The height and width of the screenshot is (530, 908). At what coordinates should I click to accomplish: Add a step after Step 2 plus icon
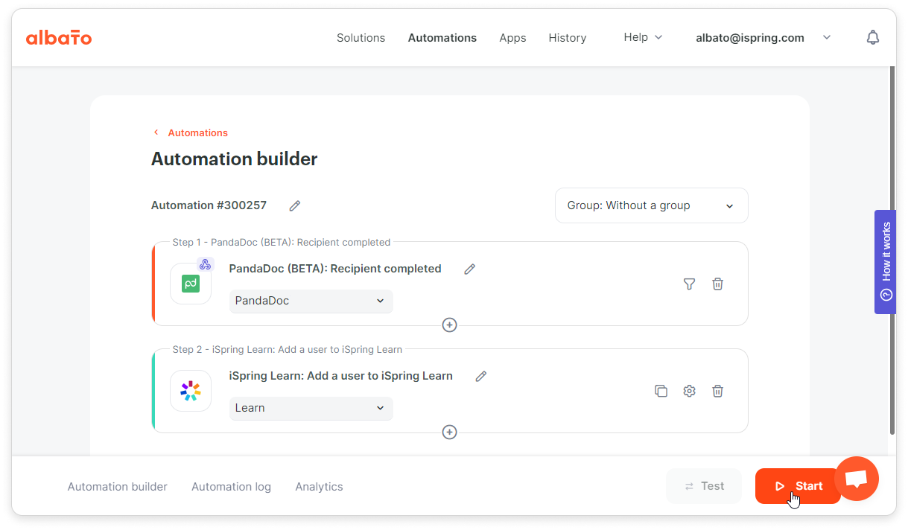(449, 432)
